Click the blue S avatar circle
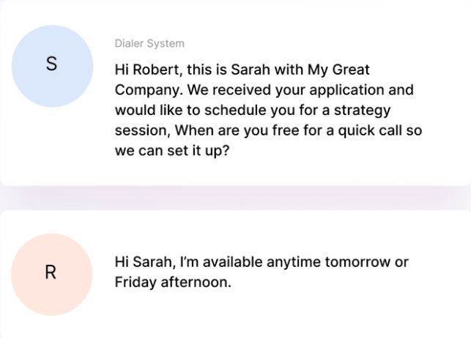Screen dimensions: 471x338 [52, 66]
